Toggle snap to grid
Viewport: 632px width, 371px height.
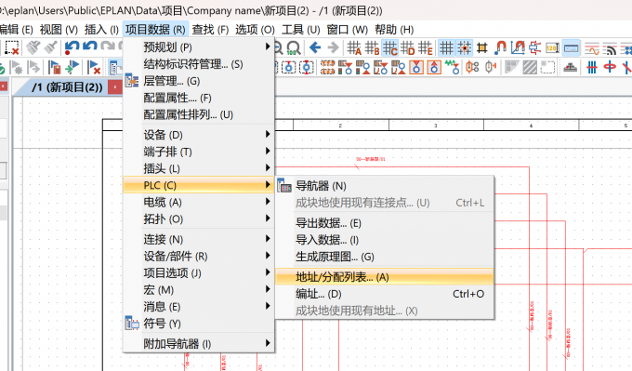tap(464, 48)
